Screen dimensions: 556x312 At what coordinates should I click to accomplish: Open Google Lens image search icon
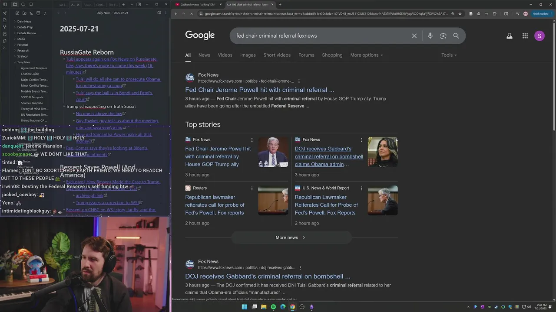click(x=443, y=36)
